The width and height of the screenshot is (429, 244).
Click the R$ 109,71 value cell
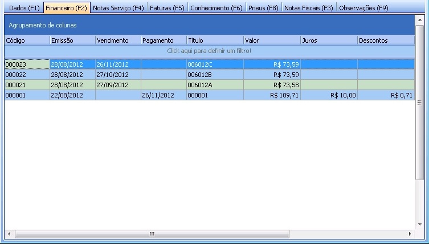[272, 95]
